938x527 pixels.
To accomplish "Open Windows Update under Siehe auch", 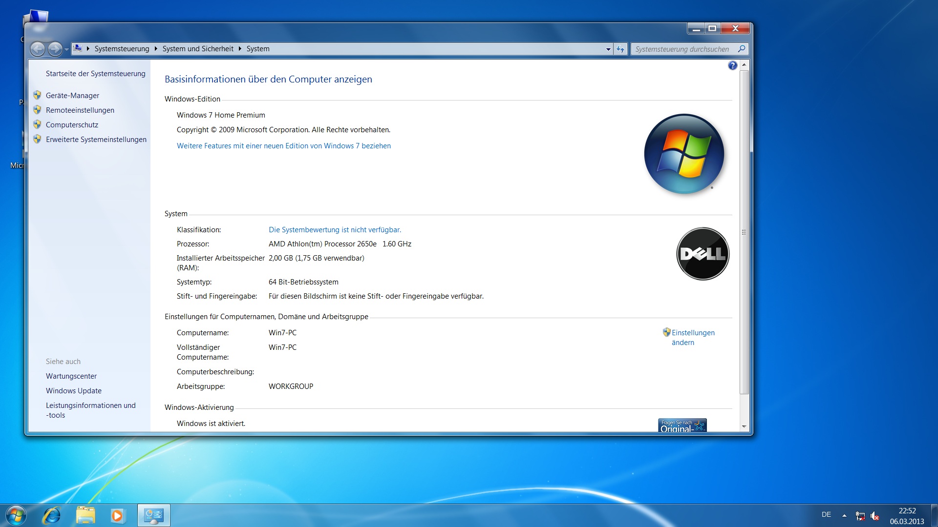I will 74,391.
